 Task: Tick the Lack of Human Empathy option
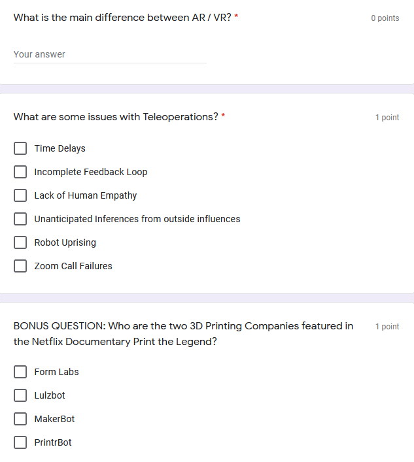point(21,195)
